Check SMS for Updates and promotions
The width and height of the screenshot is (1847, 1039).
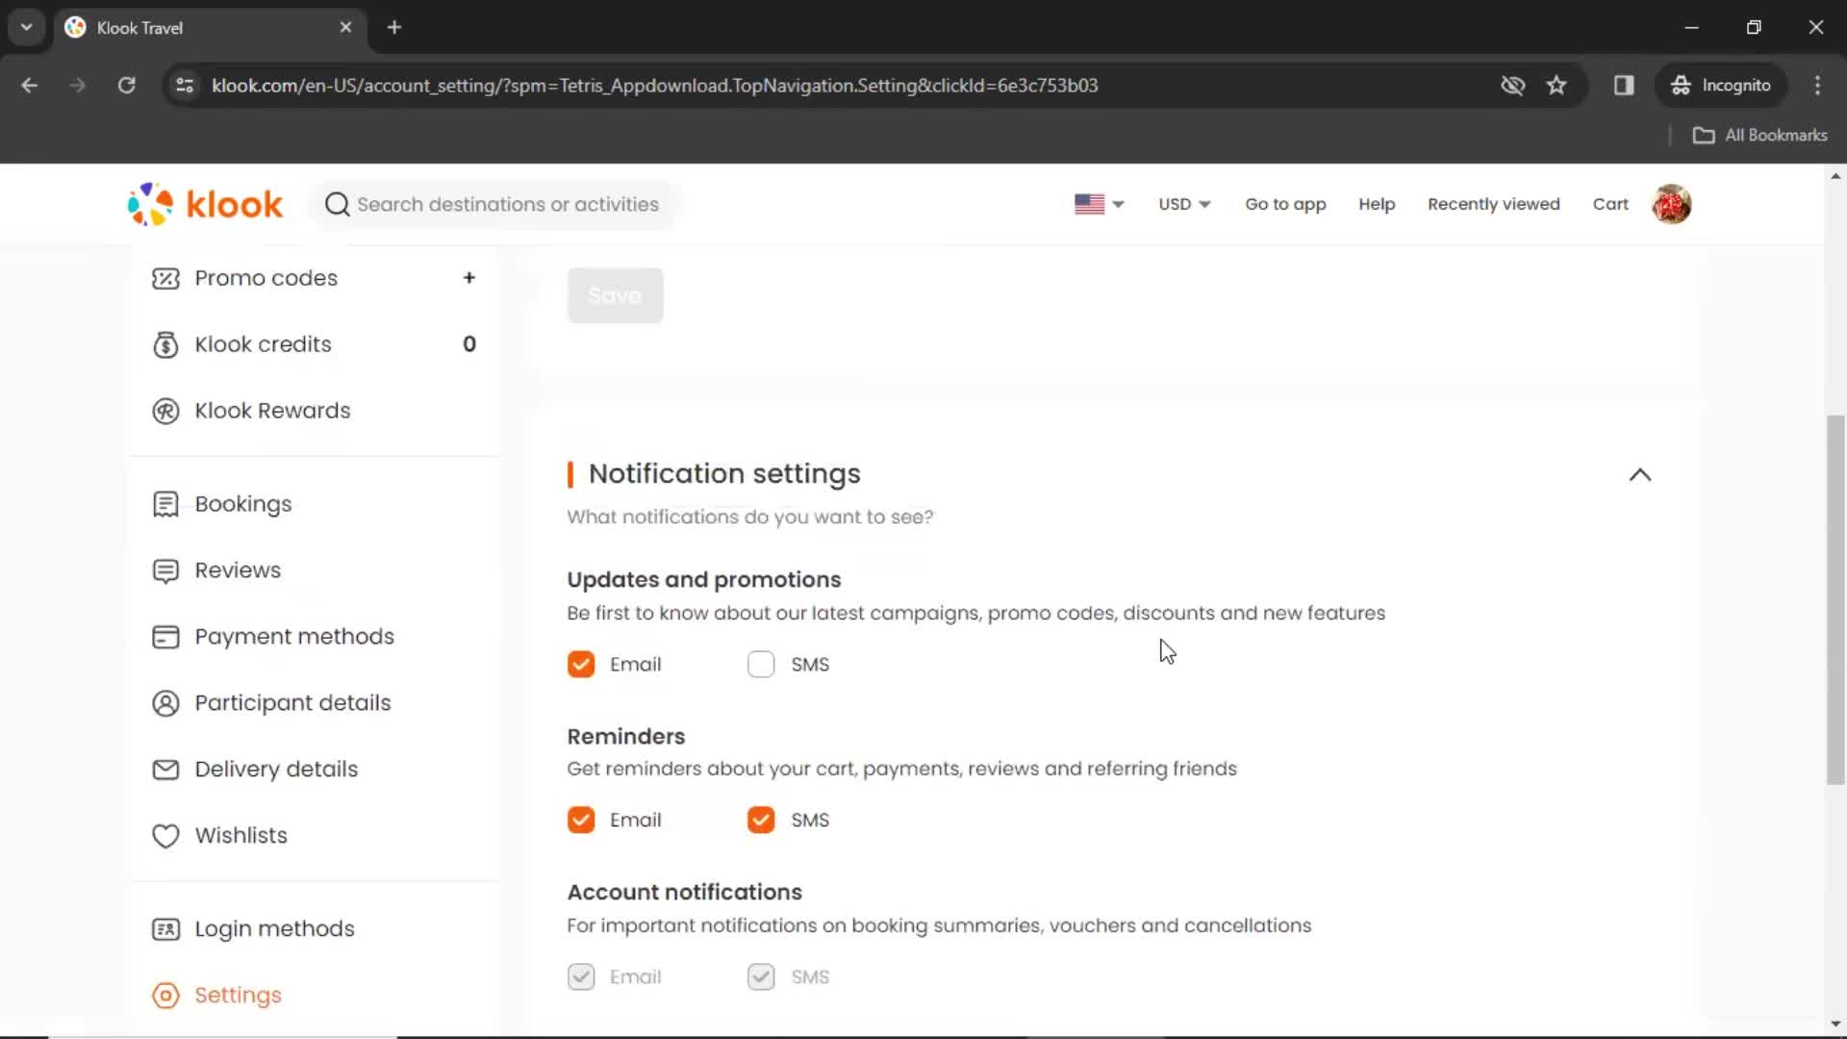pos(761,665)
